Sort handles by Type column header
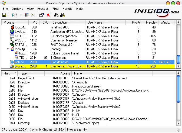This screenshot has height=133, width=182. (x=31, y=73)
